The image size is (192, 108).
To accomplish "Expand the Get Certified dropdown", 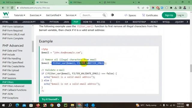I will click(x=53, y=15).
